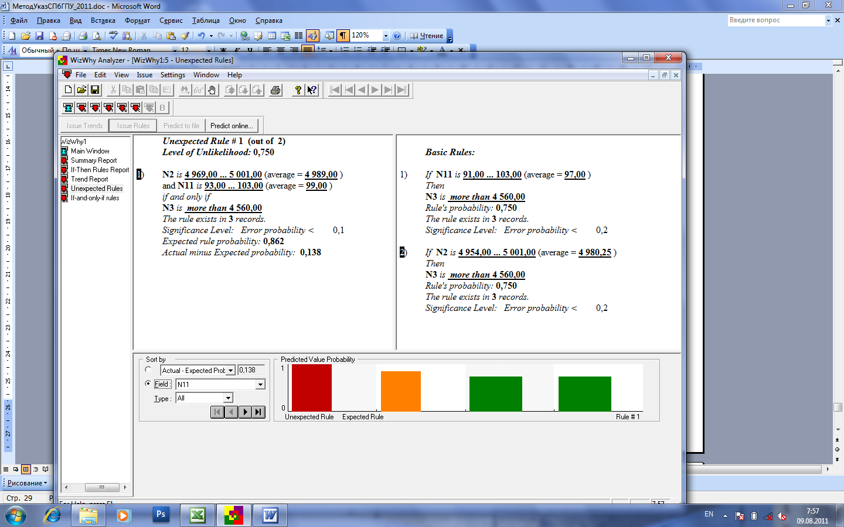Open WizWhy Edit menu

point(100,75)
